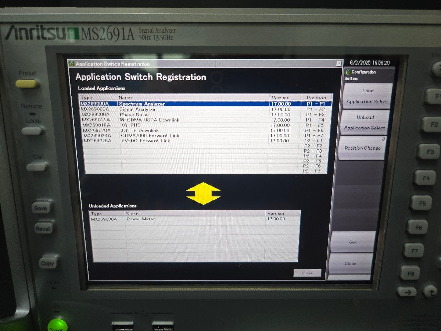The image size is (441, 331).
Task: Click MX269011A type cell
Action: click(96, 120)
